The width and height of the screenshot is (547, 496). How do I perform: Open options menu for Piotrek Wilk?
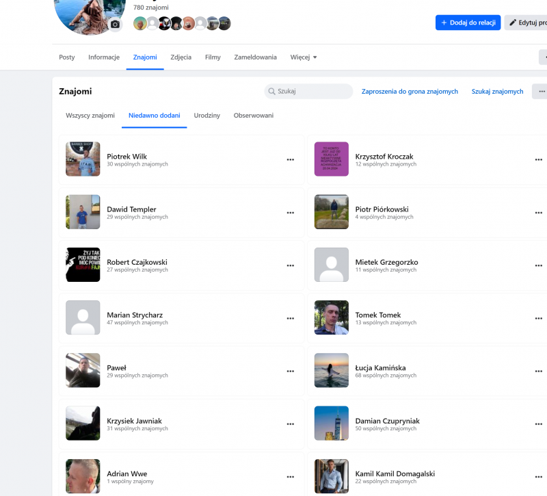point(290,159)
